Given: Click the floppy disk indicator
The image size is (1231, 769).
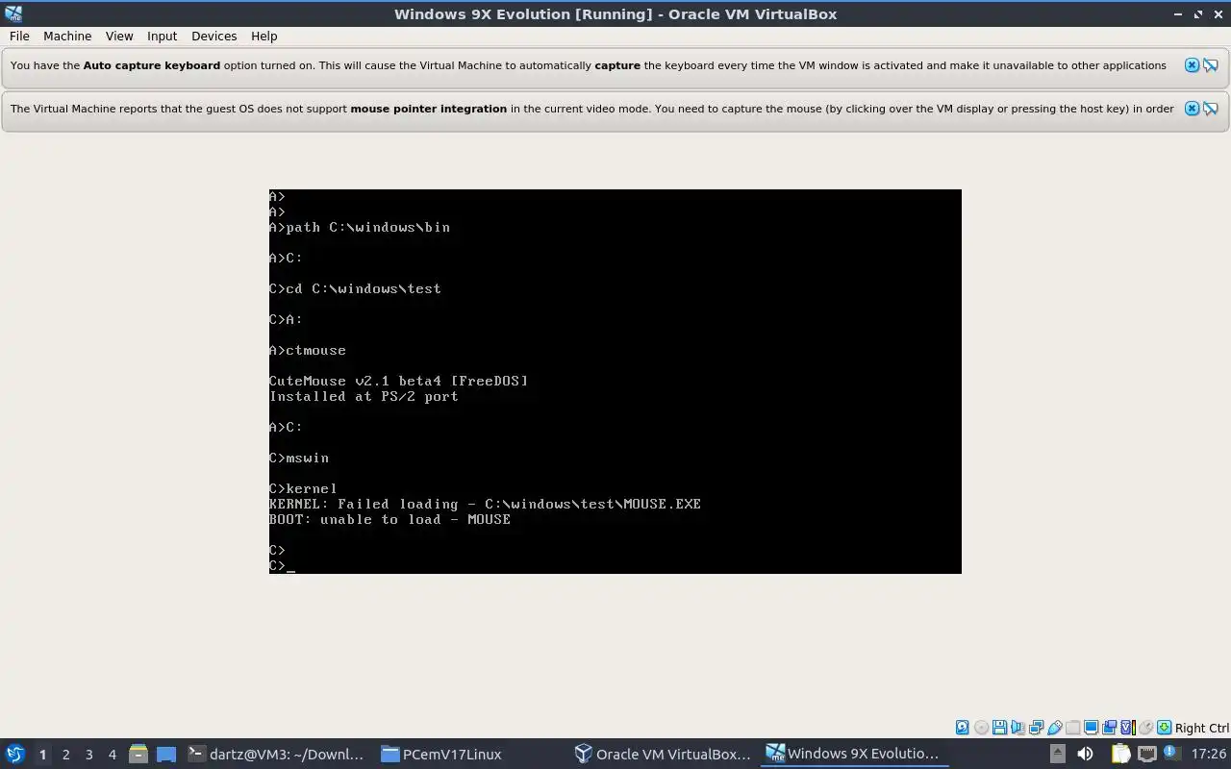Looking at the screenshot, I should point(999,728).
